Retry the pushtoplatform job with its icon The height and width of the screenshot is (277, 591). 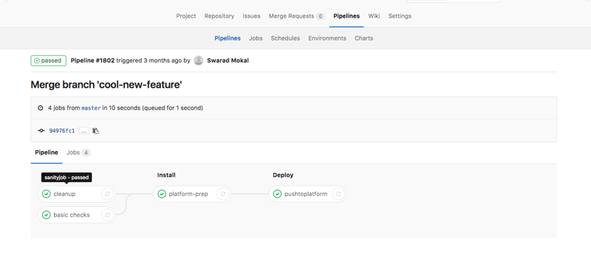coord(338,194)
